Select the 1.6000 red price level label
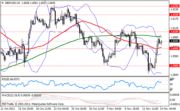The width and height of the screenshot is (180, 111). tap(174, 49)
